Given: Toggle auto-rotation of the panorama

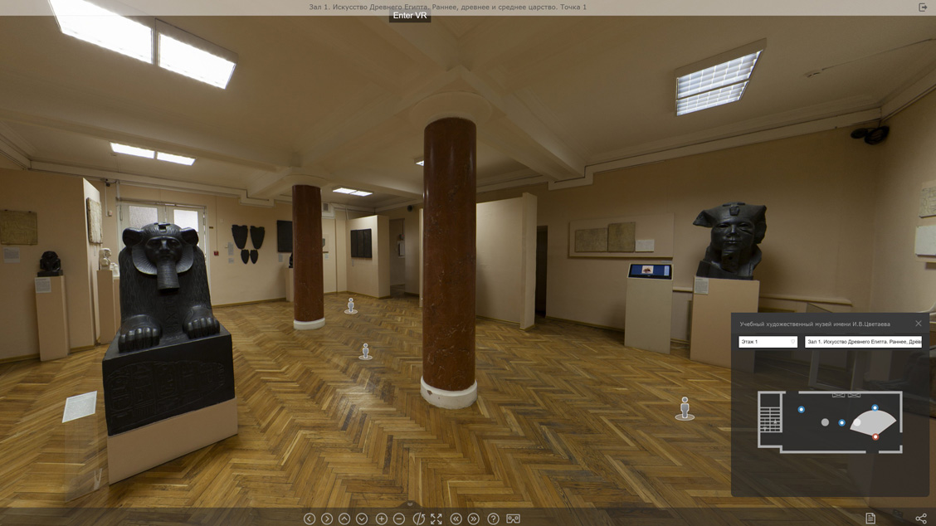Looking at the screenshot, I should (418, 519).
